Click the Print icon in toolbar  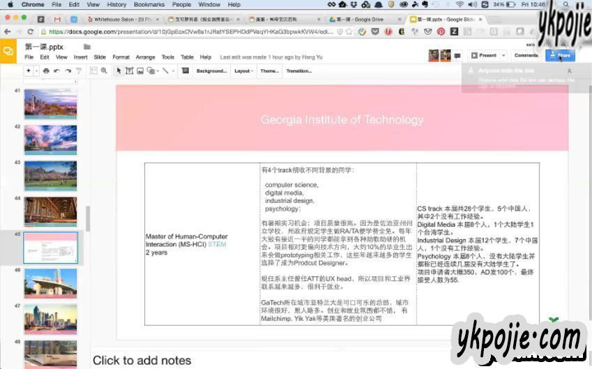[x=46, y=70]
